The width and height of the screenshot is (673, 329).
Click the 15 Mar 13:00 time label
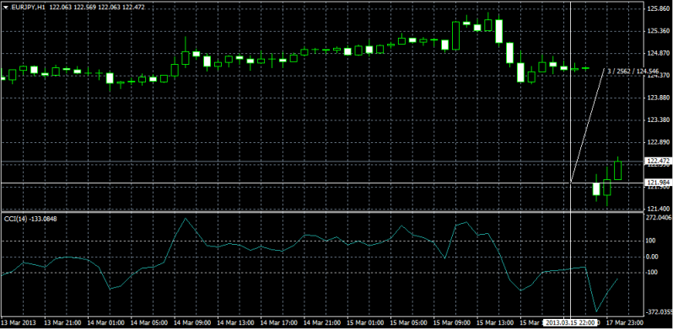(x=495, y=322)
